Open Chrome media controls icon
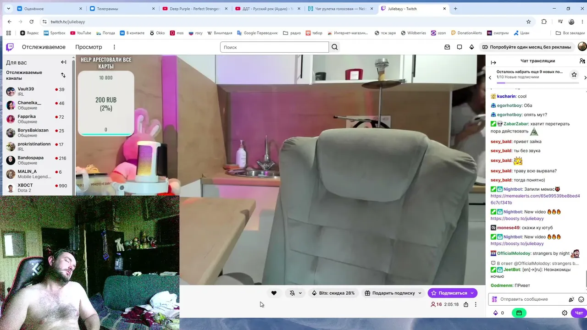This screenshot has height=330, width=587. tap(560, 22)
